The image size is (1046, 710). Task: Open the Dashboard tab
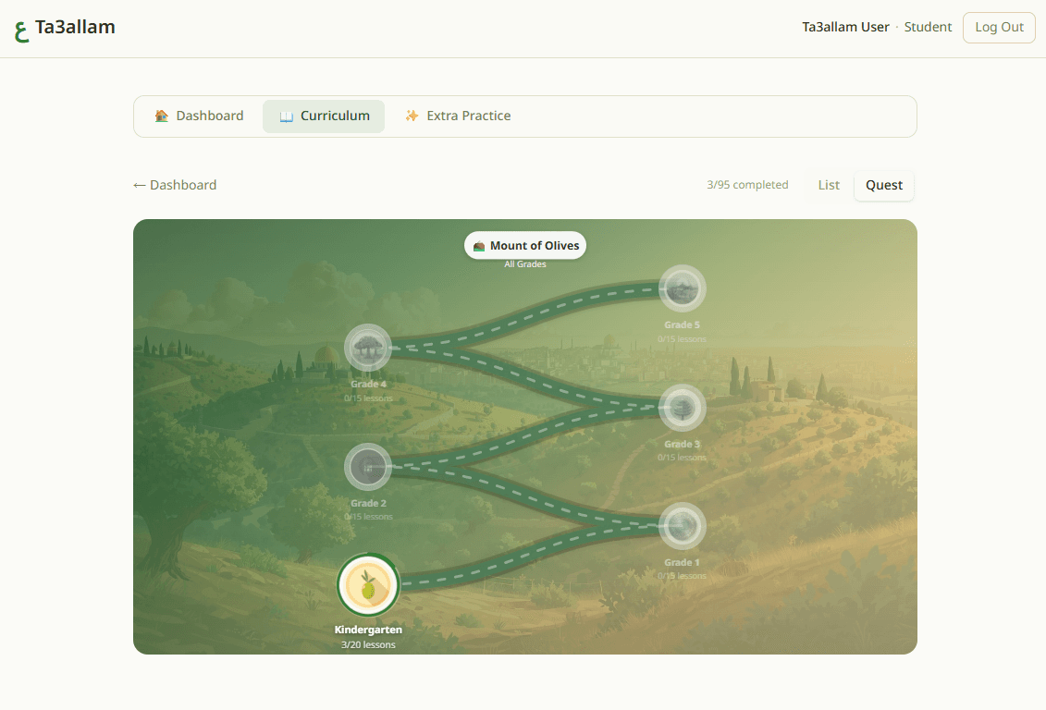point(199,116)
